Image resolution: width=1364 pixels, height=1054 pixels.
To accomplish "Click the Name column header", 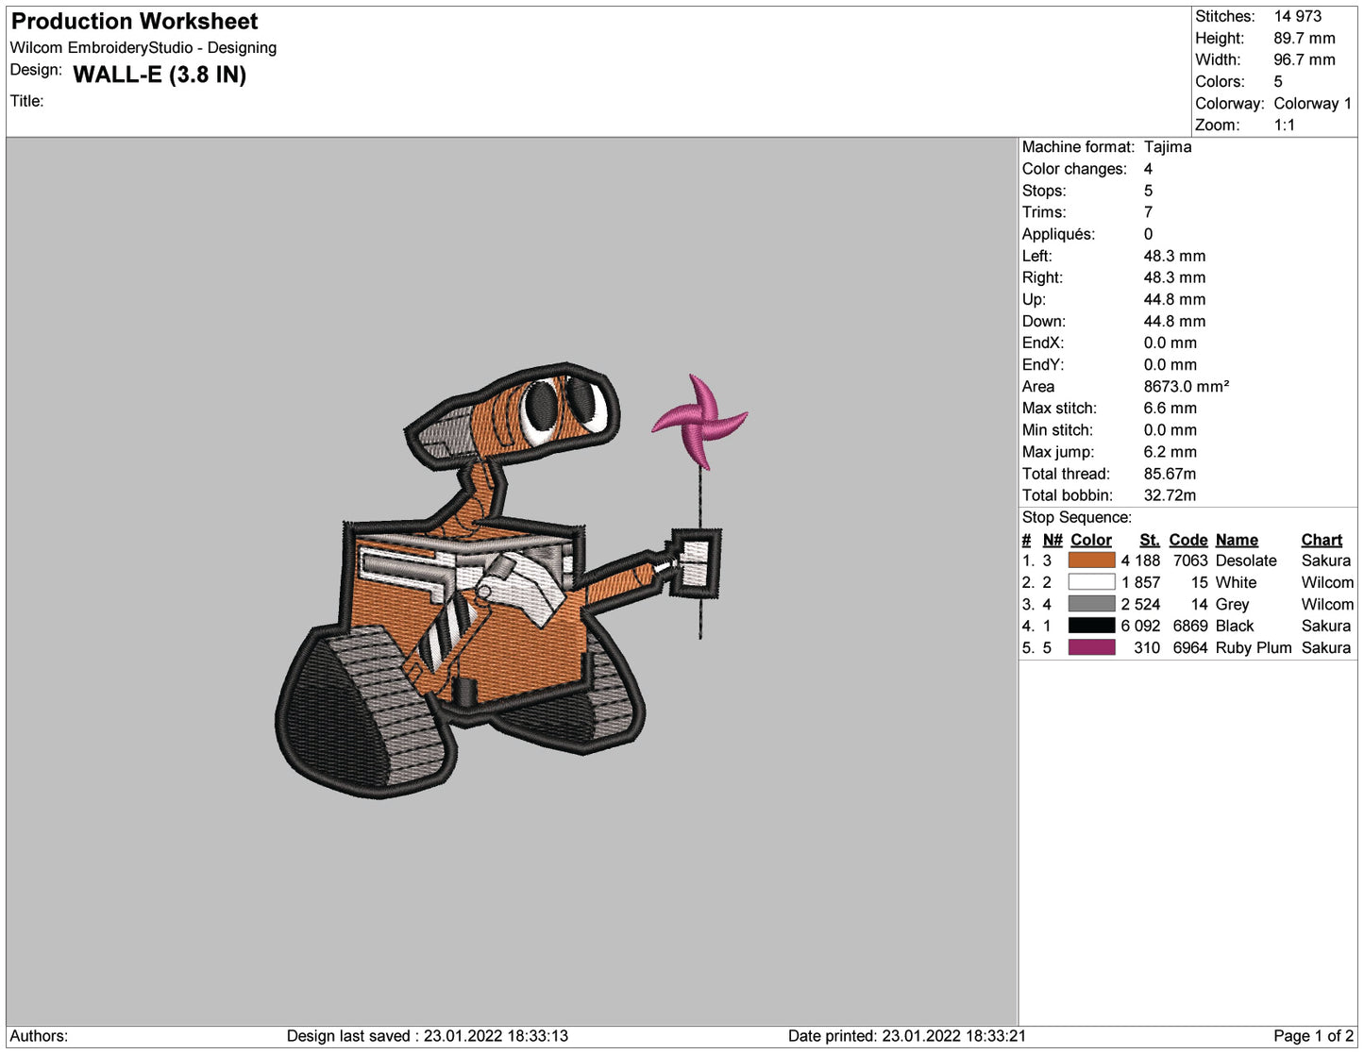I will point(1237,539).
